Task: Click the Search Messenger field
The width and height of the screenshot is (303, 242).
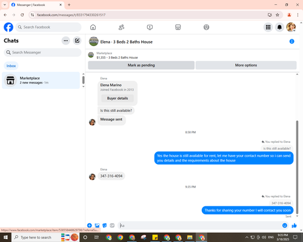Action: pyautogui.click(x=42, y=53)
